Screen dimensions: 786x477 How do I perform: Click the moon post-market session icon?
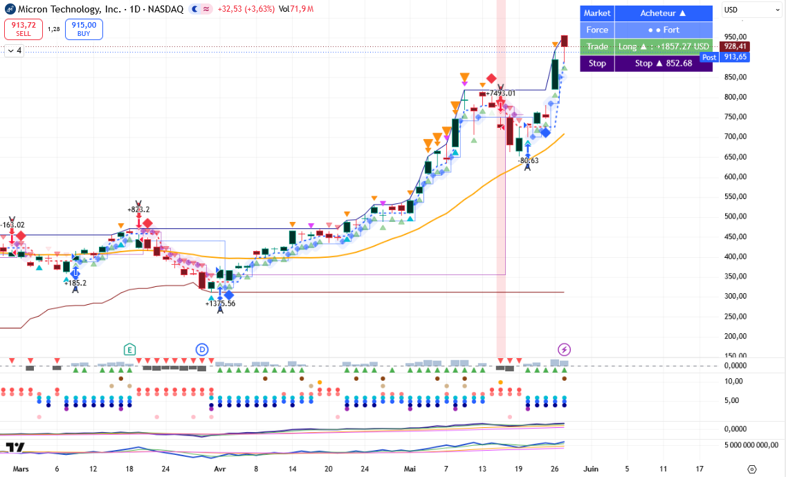195,9
